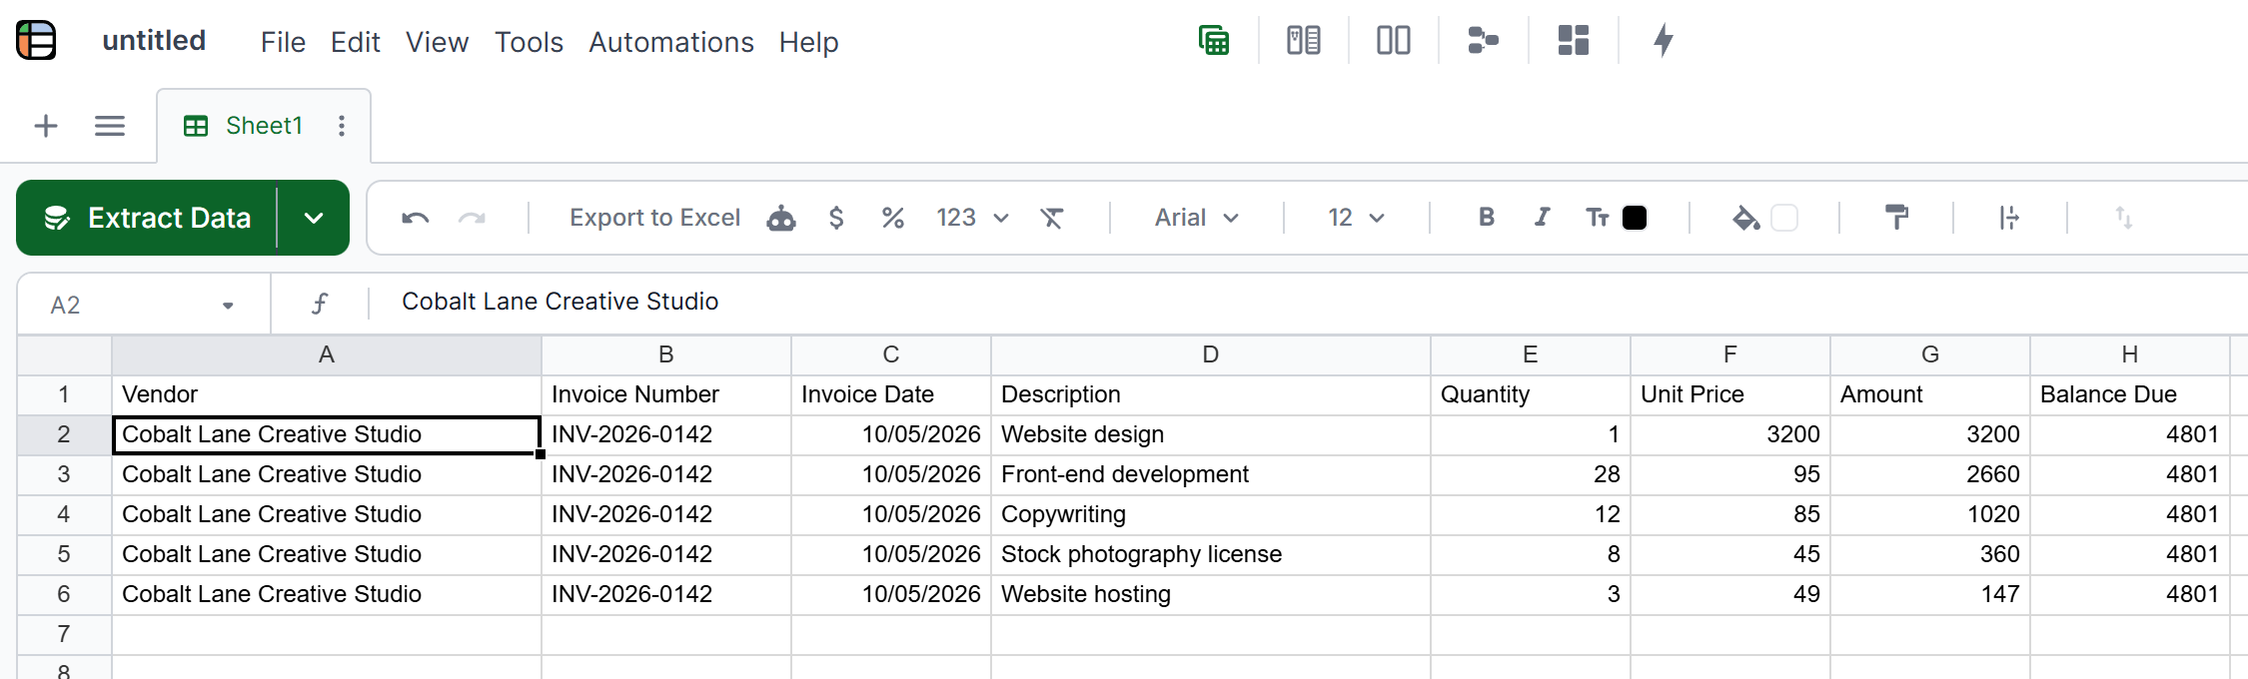Click the Amount cell showing 2660

coord(1930,475)
